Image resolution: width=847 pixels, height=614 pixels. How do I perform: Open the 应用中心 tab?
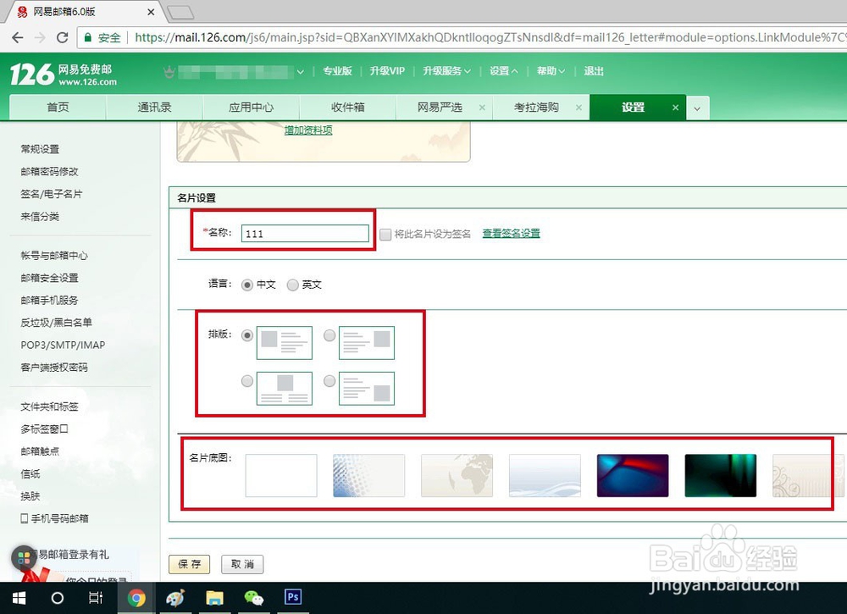tap(251, 108)
